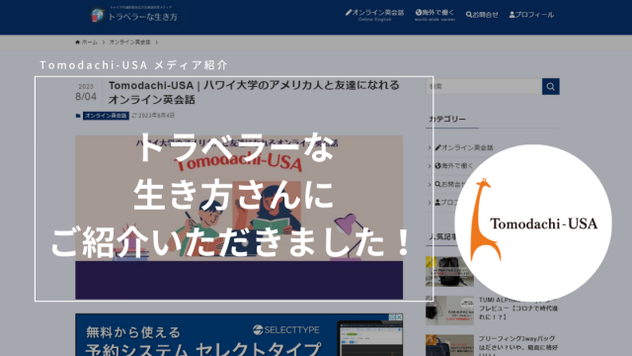Expand 海外で働く sidebar category chevron

point(430,166)
